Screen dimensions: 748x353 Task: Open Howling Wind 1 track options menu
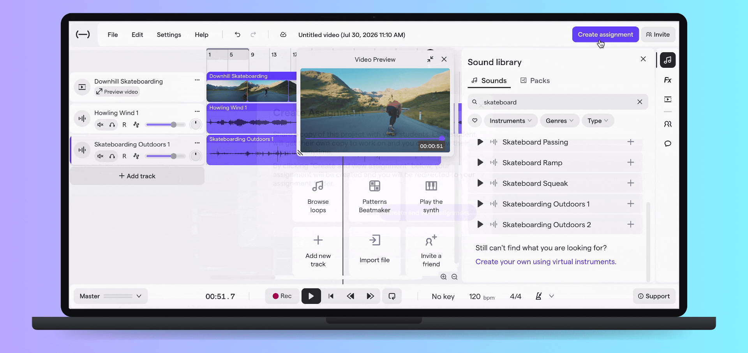(x=197, y=111)
